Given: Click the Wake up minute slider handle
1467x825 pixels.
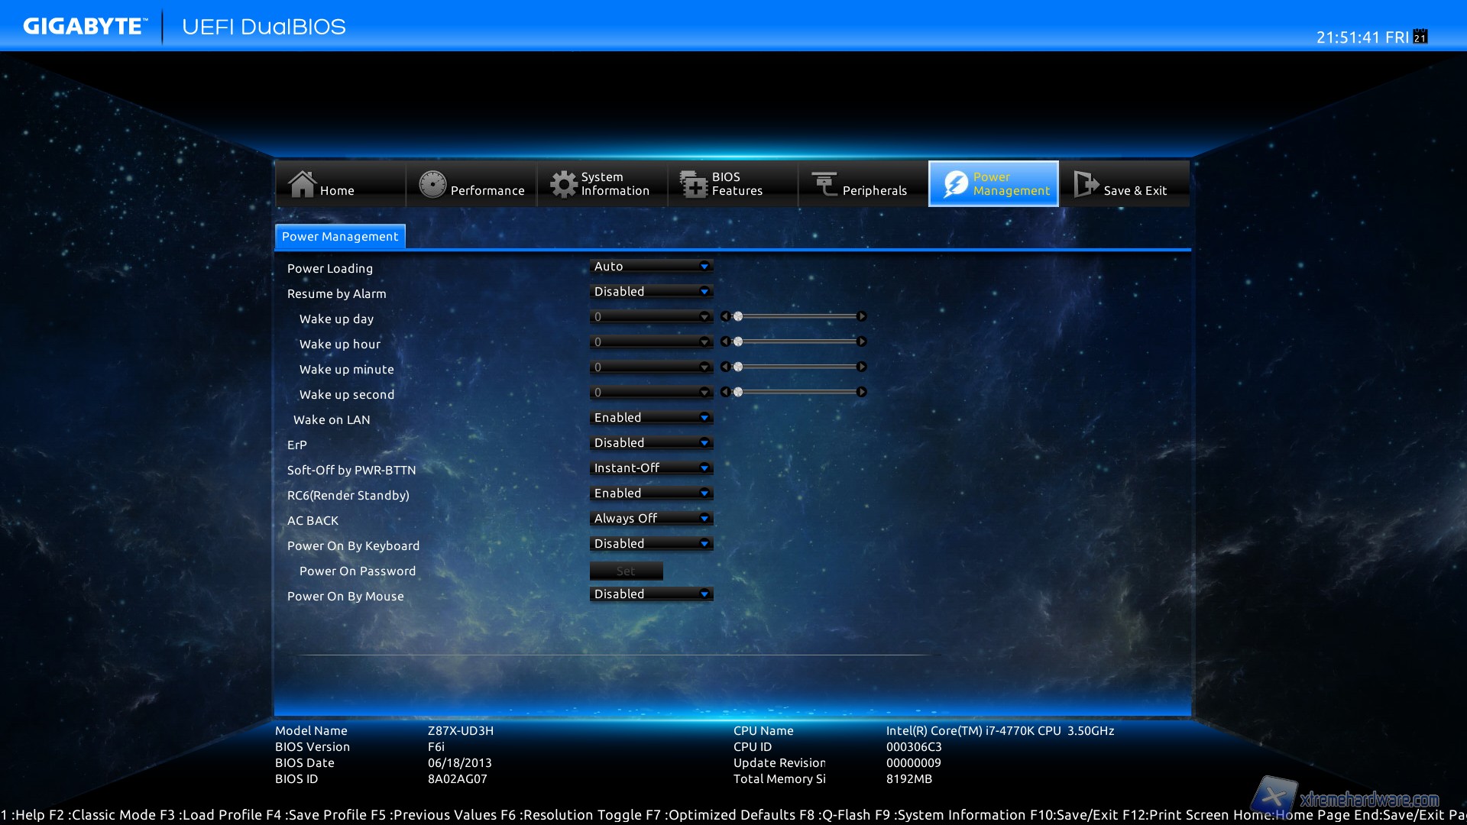Looking at the screenshot, I should (x=738, y=367).
